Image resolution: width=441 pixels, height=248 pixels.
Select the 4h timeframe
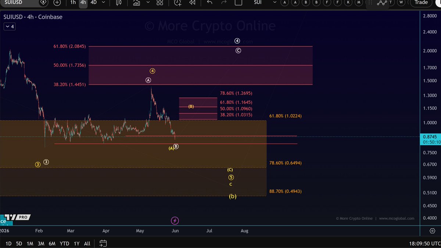tap(83, 3)
